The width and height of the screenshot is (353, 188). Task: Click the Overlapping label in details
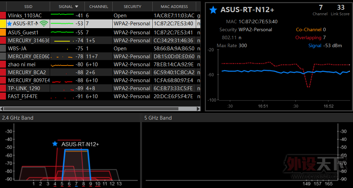pyautogui.click(x=308, y=37)
